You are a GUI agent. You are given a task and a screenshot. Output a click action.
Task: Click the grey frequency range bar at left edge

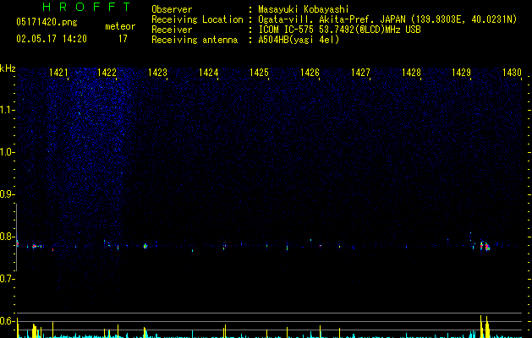pos(16,237)
